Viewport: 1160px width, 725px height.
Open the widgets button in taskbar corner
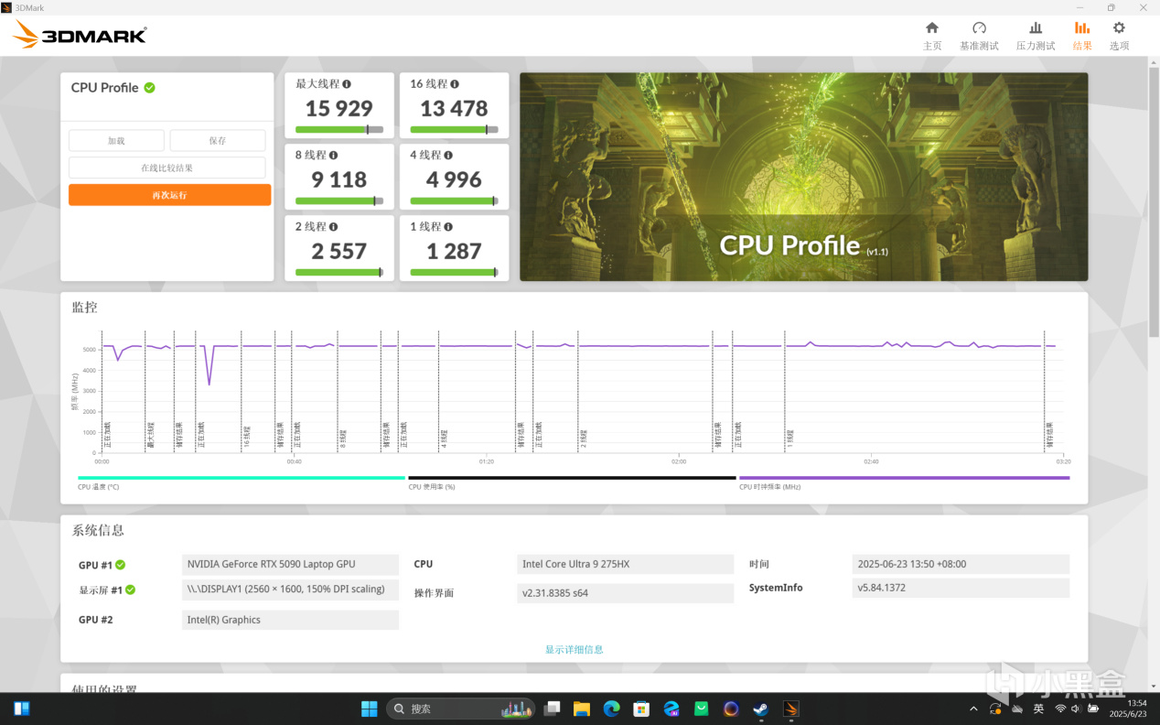pyautogui.click(x=22, y=709)
